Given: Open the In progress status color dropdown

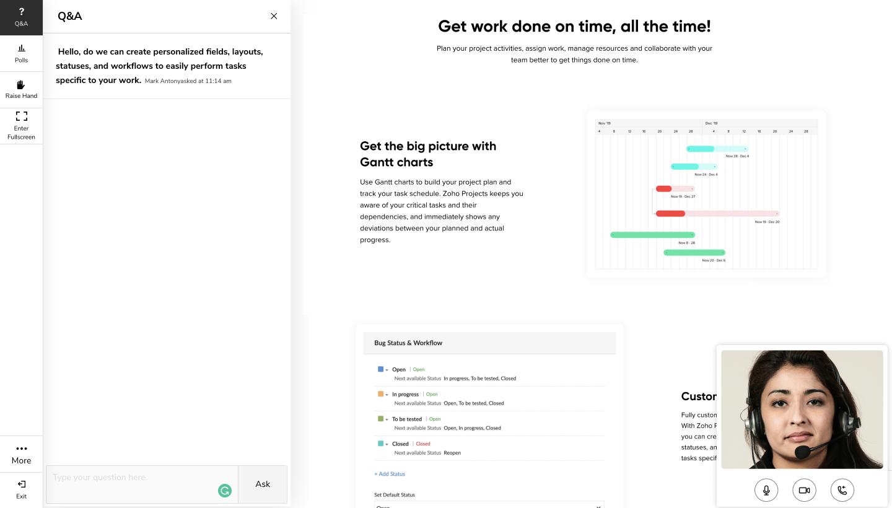Looking at the screenshot, I should click(387, 395).
